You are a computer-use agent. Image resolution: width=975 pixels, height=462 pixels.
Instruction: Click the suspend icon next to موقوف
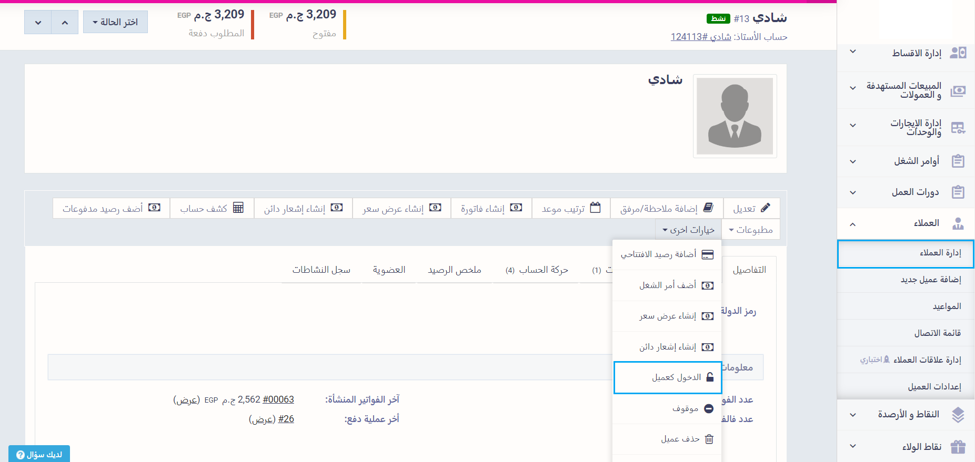(709, 408)
